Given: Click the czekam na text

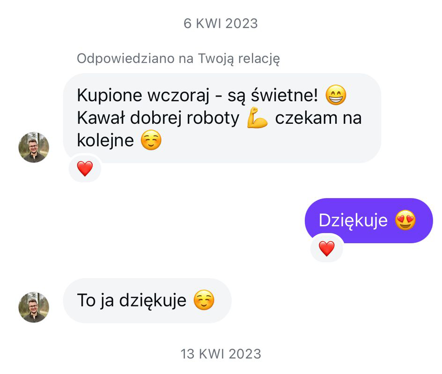Looking at the screenshot, I should coord(318,118).
